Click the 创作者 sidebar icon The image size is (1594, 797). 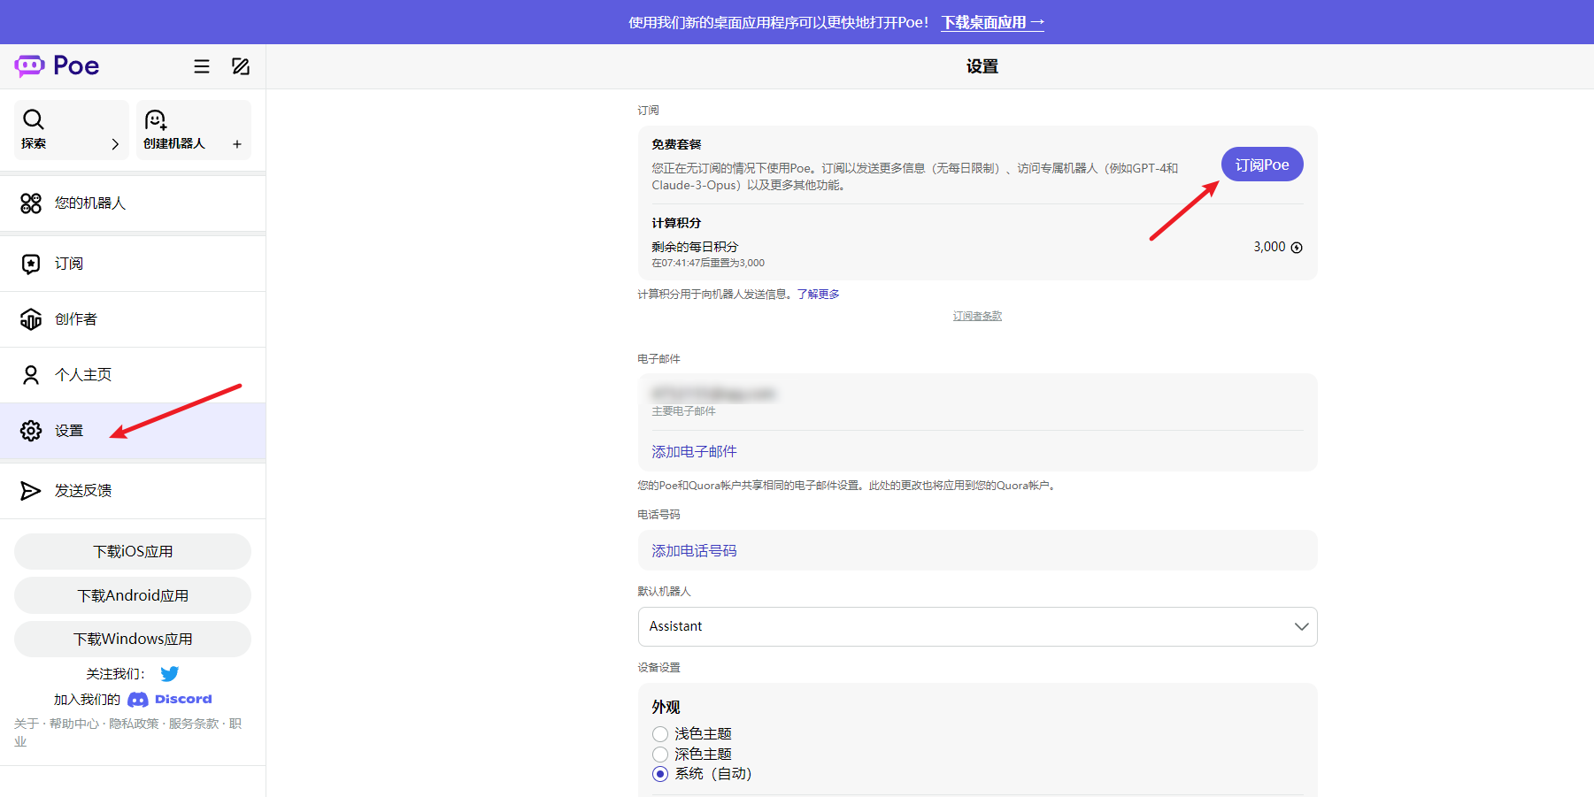(x=31, y=319)
